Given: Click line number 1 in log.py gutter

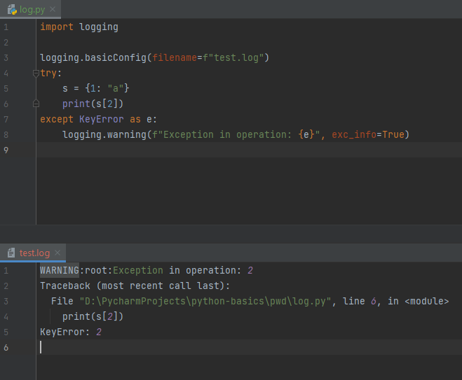Looking at the screenshot, I should [x=6, y=27].
